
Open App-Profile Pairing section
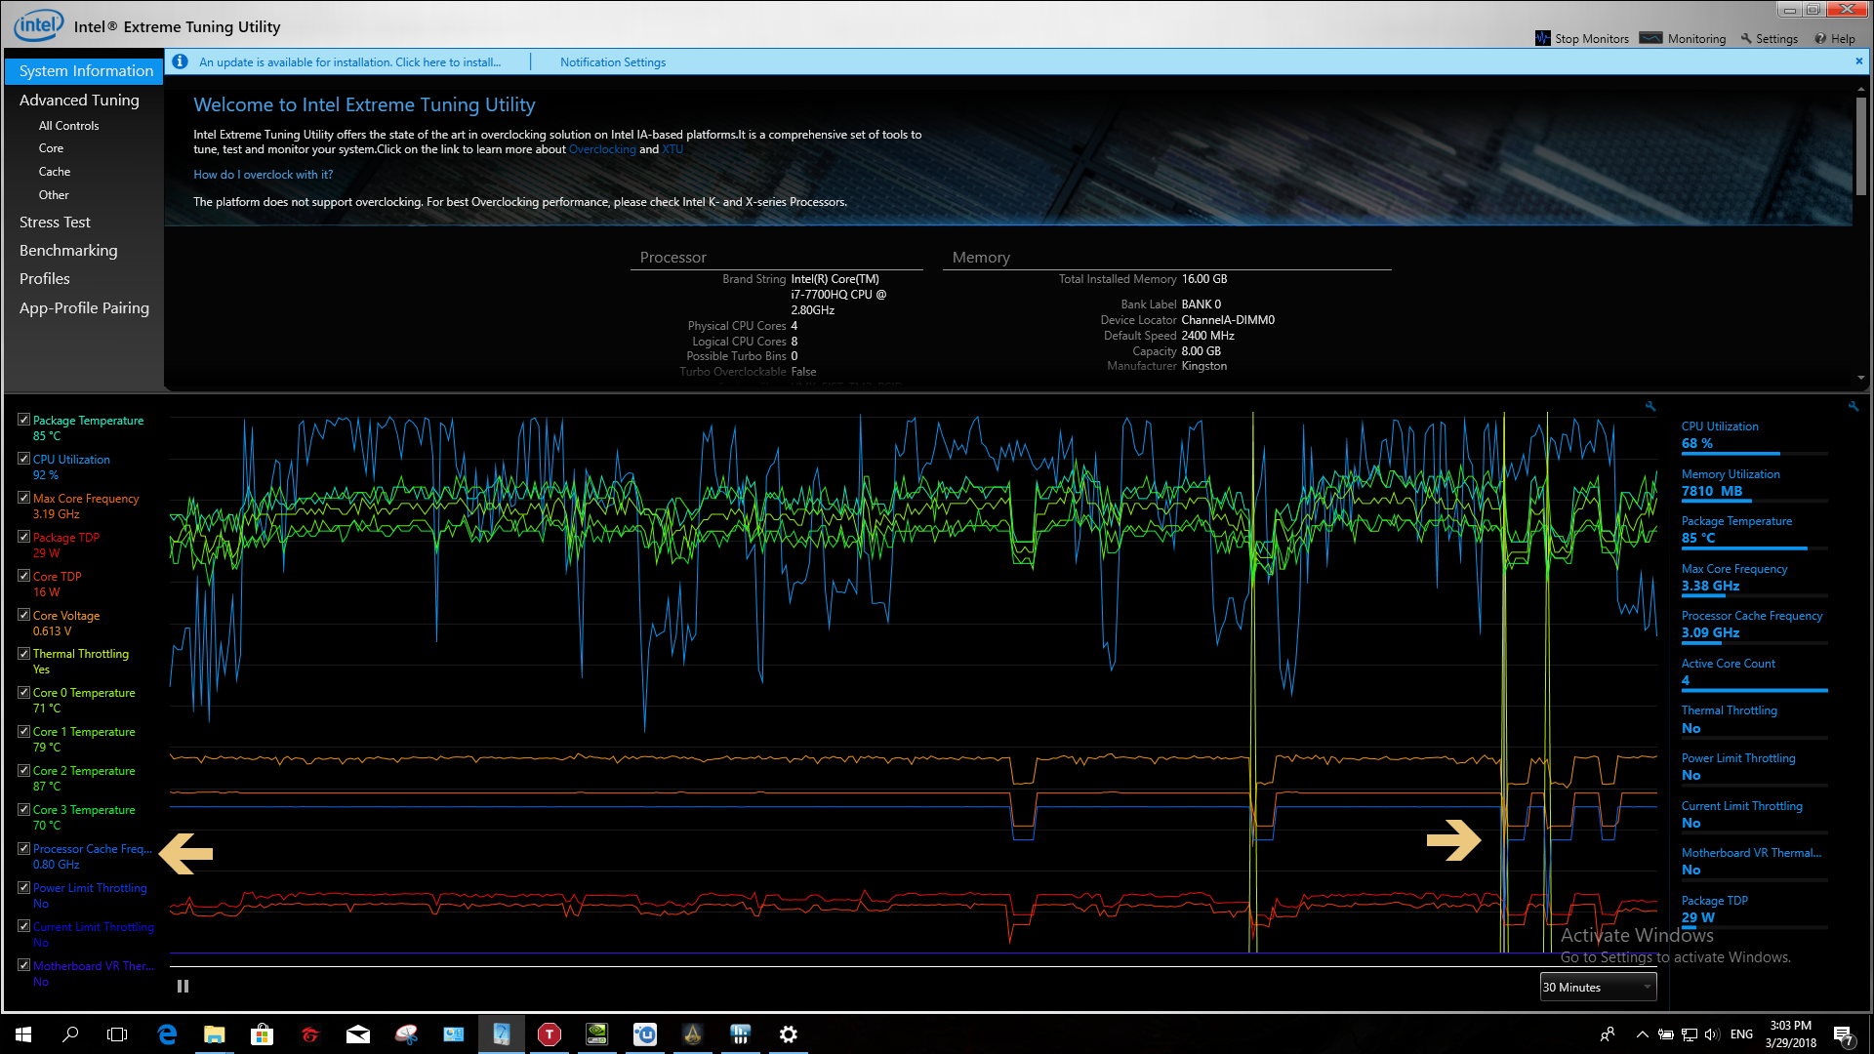tap(84, 308)
